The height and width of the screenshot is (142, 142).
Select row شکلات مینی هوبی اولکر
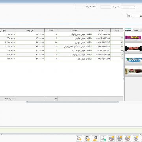pyautogui.click(x=62, y=34)
